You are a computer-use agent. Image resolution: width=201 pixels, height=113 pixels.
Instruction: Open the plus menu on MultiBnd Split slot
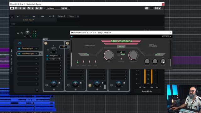(36, 54)
